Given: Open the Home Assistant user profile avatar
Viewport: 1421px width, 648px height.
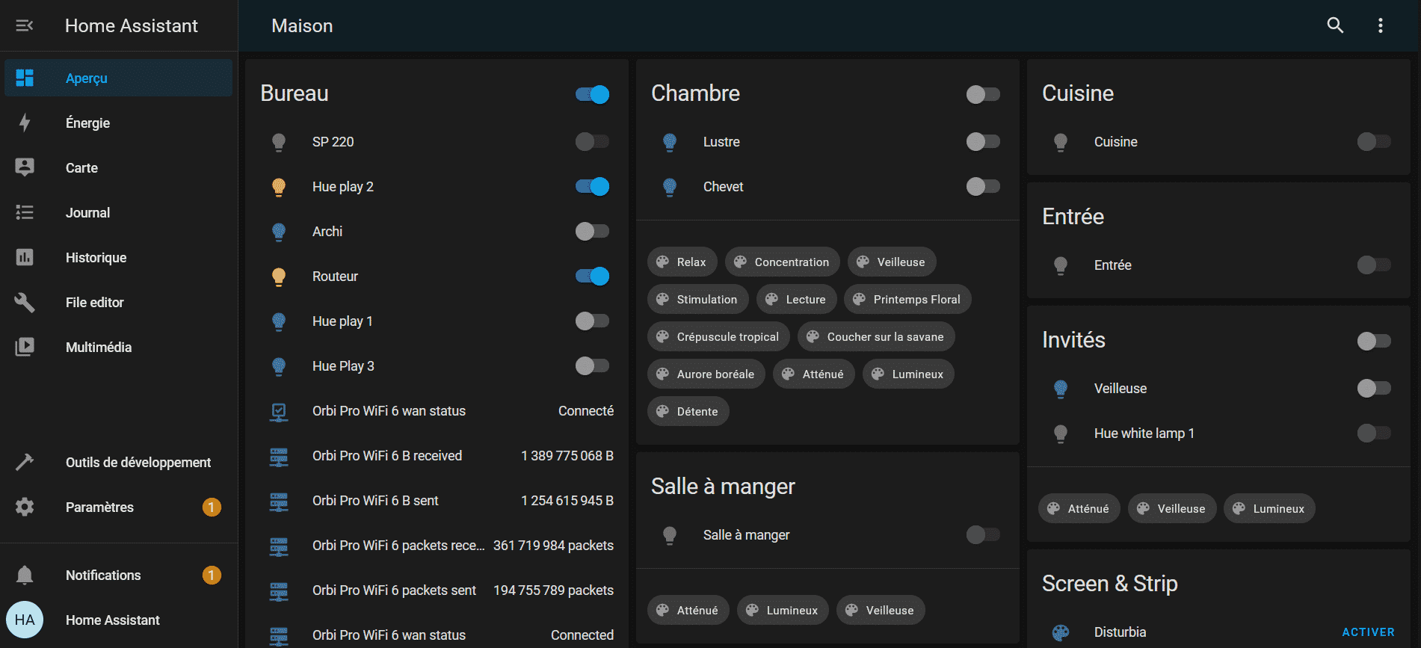Looking at the screenshot, I should pos(25,620).
